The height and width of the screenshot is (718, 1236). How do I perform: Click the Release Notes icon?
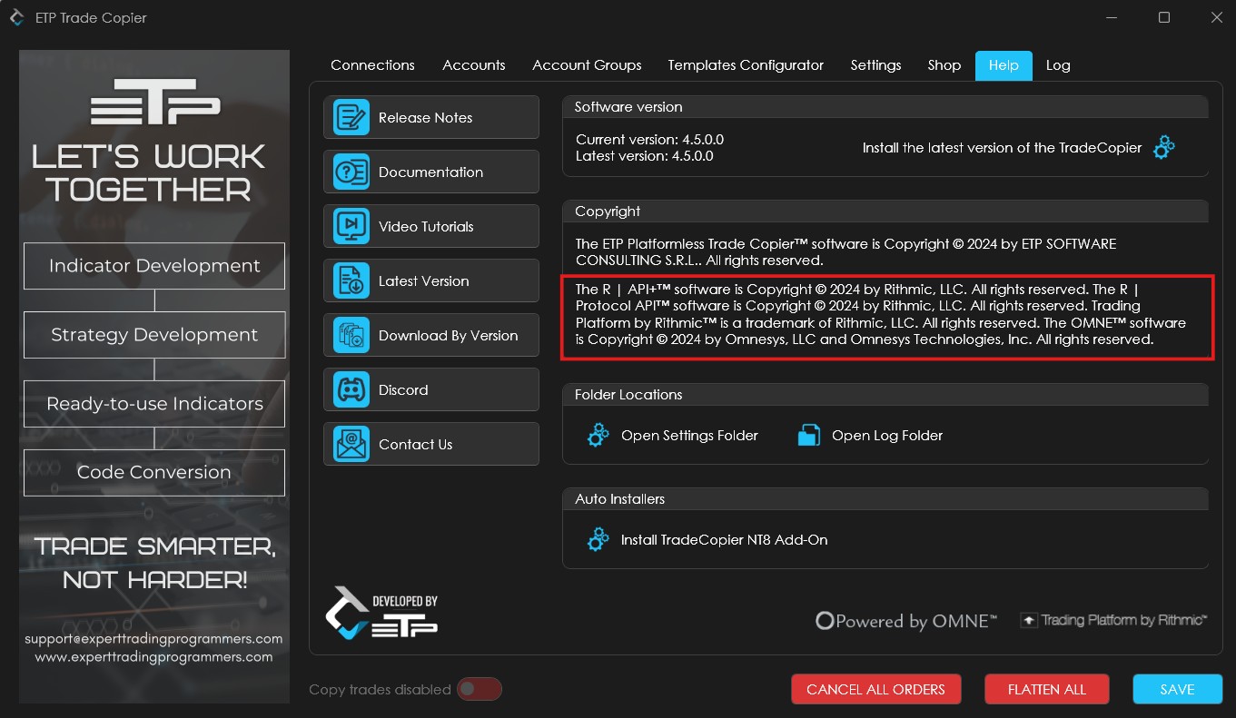pos(351,117)
